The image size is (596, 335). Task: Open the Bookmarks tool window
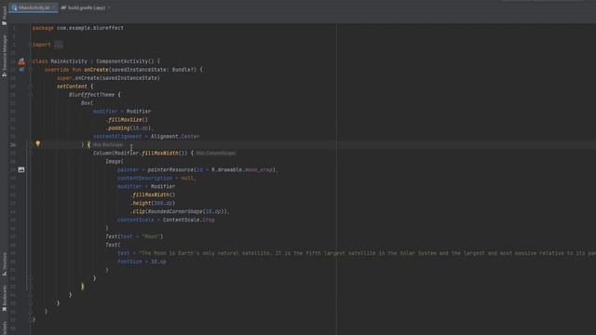[x=4, y=298]
